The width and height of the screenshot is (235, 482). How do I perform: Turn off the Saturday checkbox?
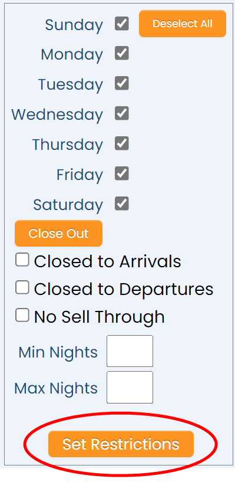pyautogui.click(x=122, y=204)
